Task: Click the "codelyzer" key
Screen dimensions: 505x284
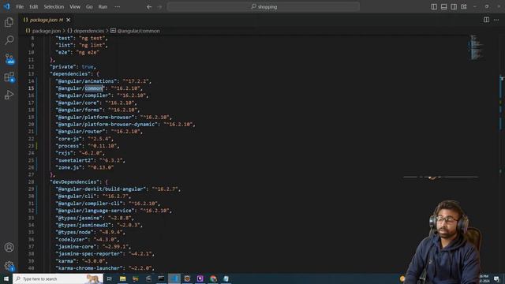Action: click(72, 240)
